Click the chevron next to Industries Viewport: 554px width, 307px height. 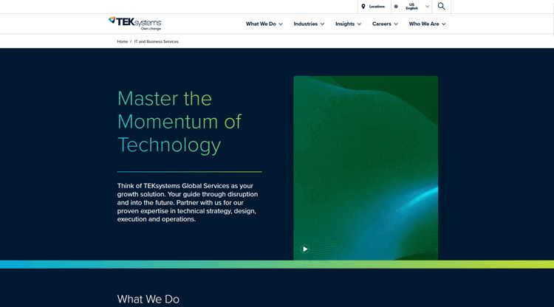tap(322, 24)
